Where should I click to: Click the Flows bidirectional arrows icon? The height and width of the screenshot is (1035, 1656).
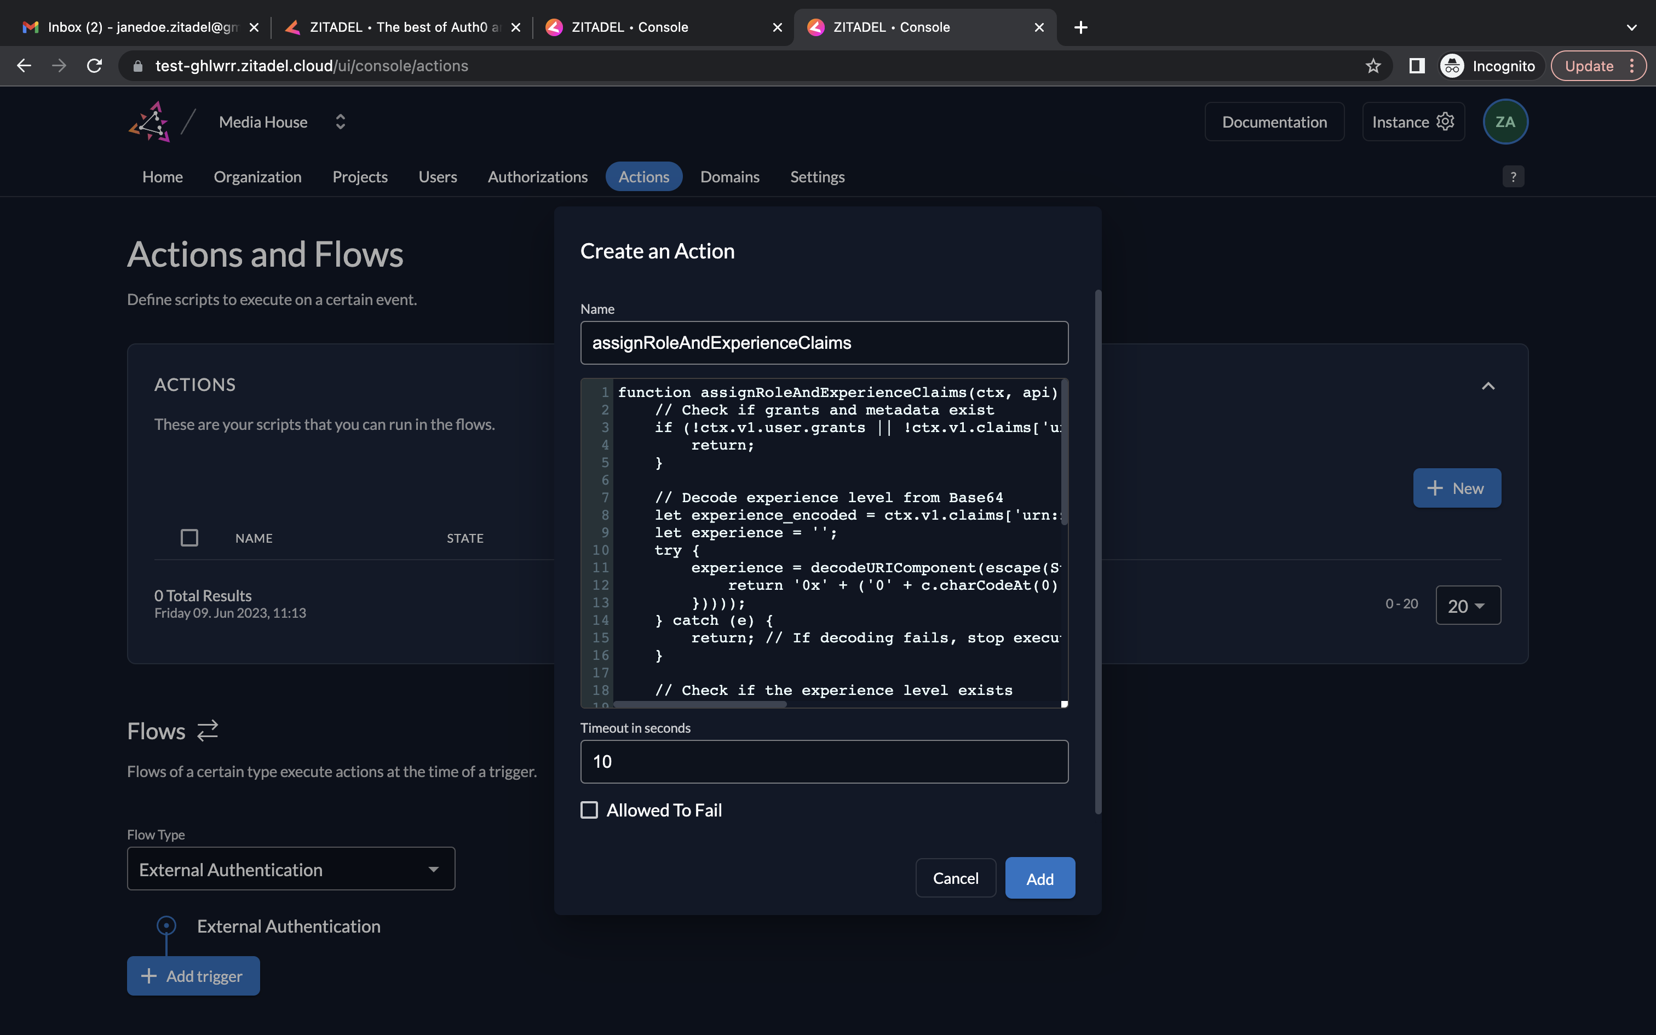point(206,730)
